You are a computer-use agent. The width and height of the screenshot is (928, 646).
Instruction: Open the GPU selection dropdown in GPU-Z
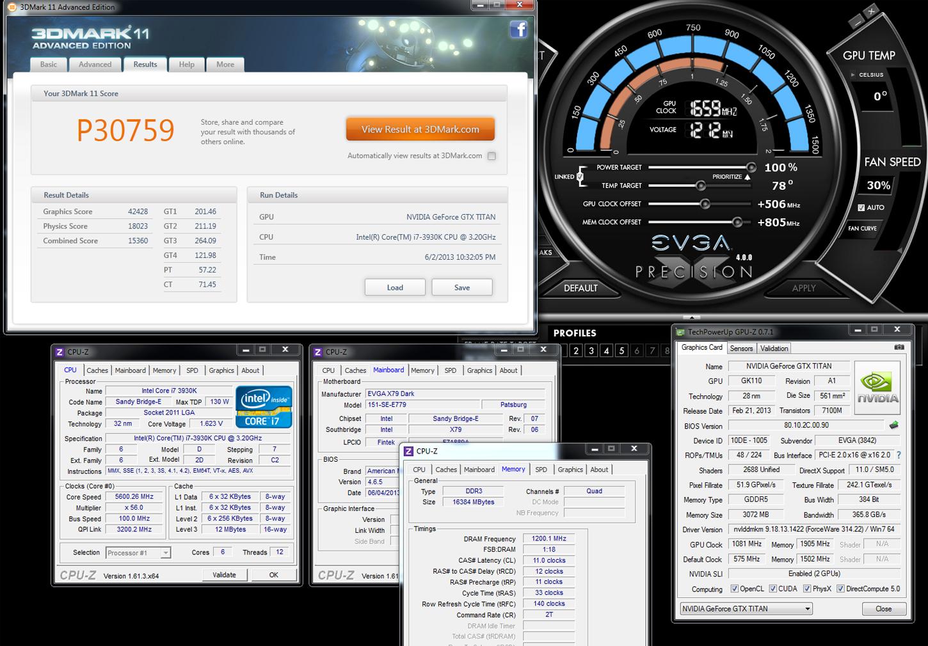[x=746, y=609]
